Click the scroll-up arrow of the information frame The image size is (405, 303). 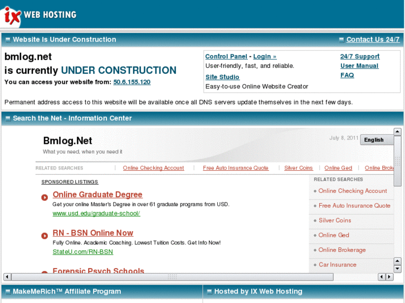point(398,132)
